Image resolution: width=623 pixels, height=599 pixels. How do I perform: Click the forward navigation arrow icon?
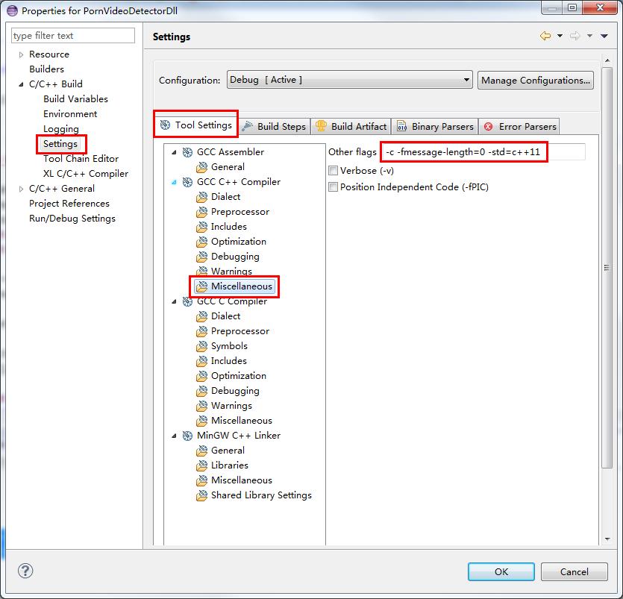(x=575, y=36)
